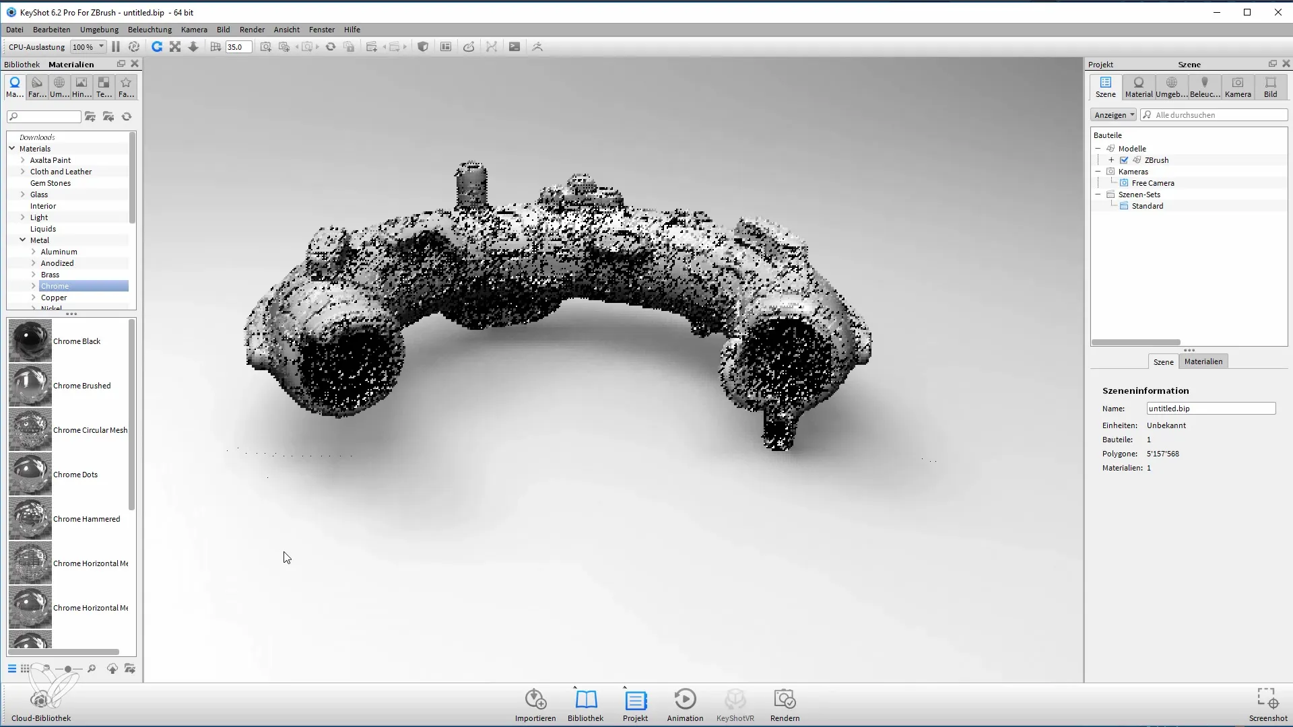
Task: Collapse the Kameras tree node
Action: 1098,172
